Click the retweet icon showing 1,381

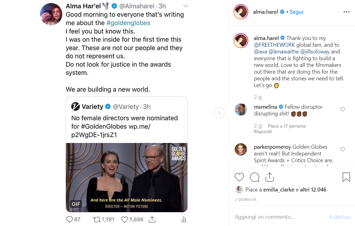[x=97, y=219]
